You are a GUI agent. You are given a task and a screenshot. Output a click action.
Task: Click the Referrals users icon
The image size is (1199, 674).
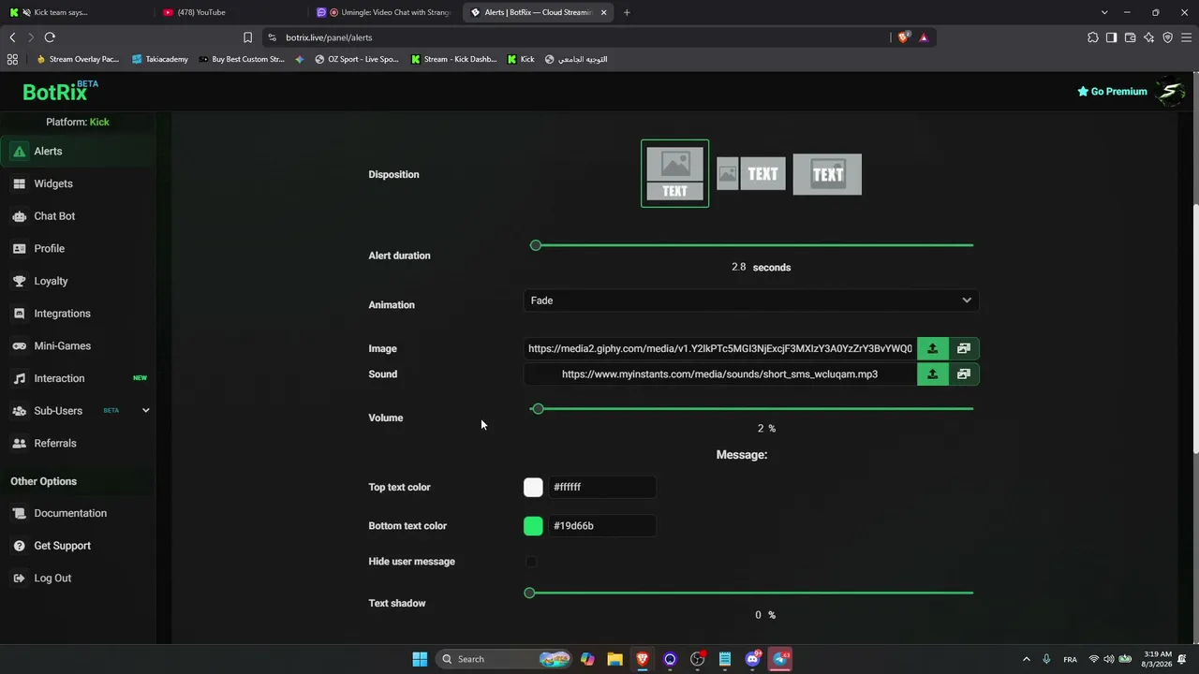tap(19, 443)
